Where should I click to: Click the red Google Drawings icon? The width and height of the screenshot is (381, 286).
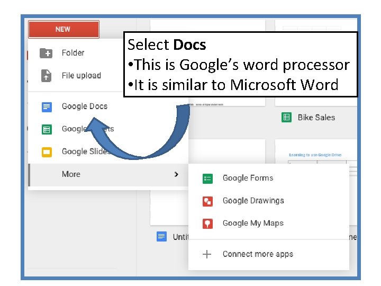(x=207, y=201)
